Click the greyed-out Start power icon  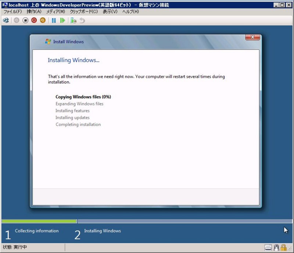(17, 20)
